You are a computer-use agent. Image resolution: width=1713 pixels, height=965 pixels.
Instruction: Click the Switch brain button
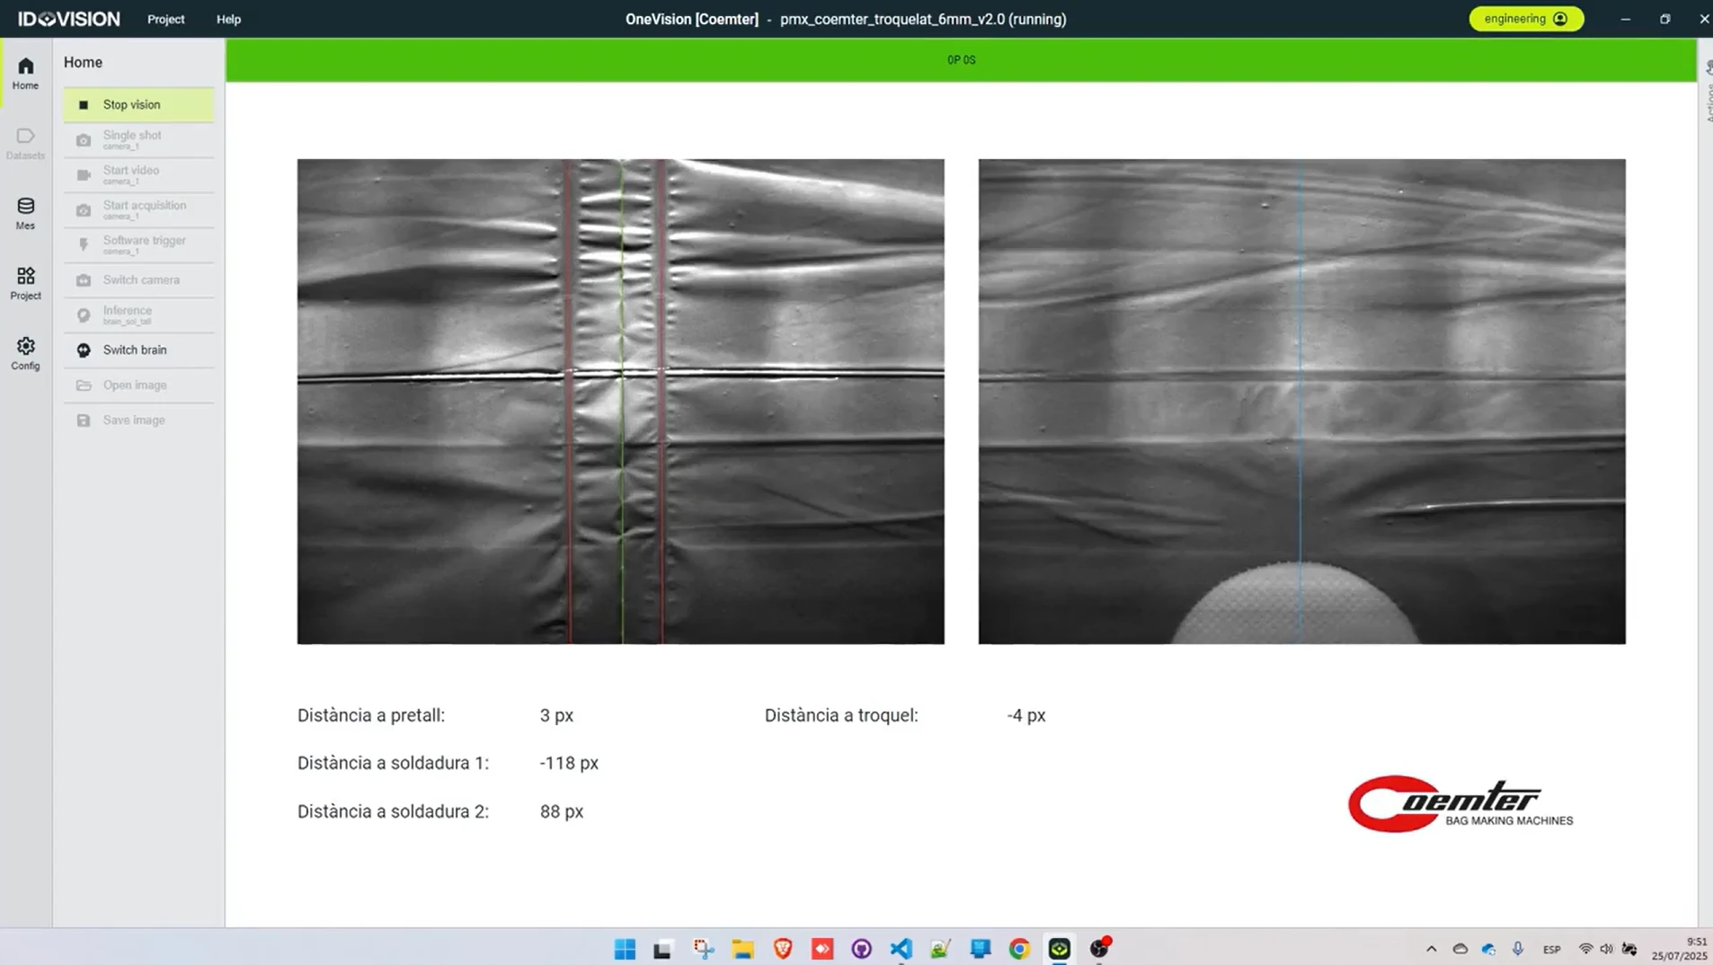138,350
